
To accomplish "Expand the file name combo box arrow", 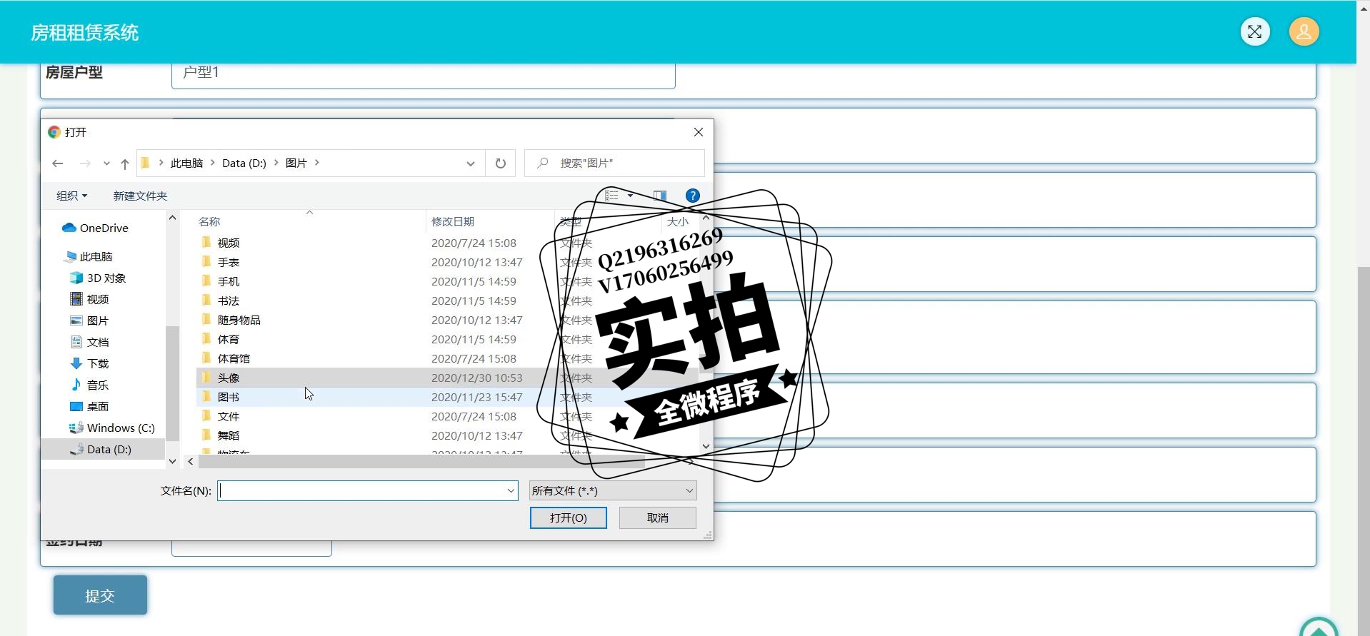I will click(x=511, y=490).
